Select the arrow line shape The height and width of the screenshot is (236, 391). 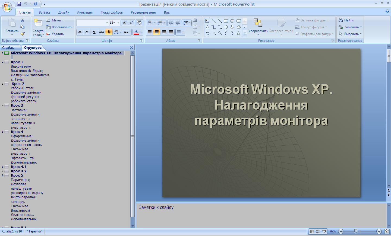click(x=220, y=21)
